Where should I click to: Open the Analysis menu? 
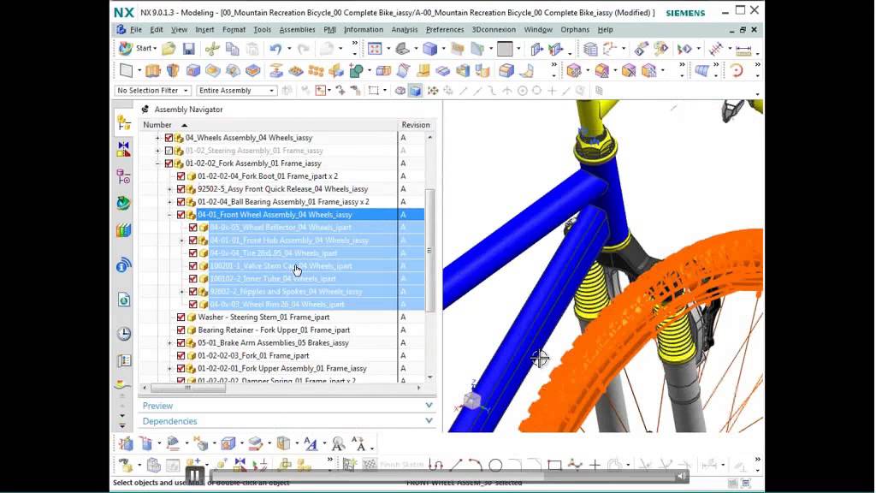coord(404,30)
